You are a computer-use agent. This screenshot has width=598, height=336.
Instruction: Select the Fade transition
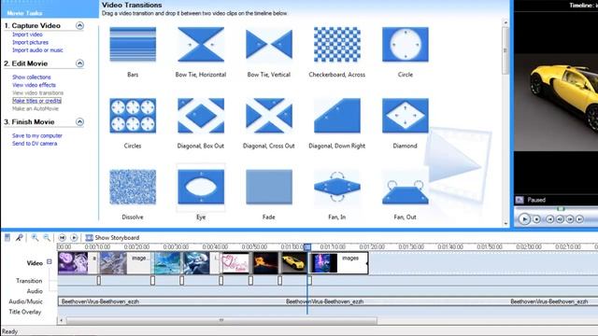click(269, 187)
